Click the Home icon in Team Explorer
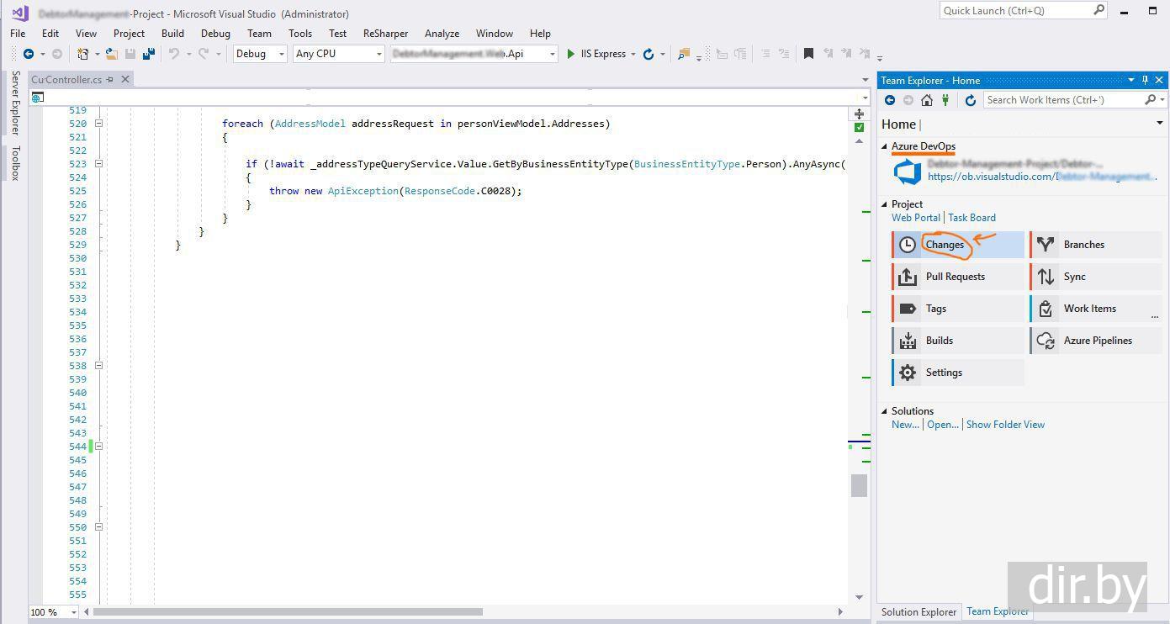The height and width of the screenshot is (624, 1170). pos(927,100)
